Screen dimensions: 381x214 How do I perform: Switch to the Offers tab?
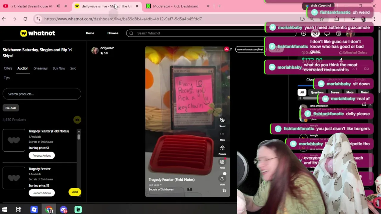(x=8, y=68)
